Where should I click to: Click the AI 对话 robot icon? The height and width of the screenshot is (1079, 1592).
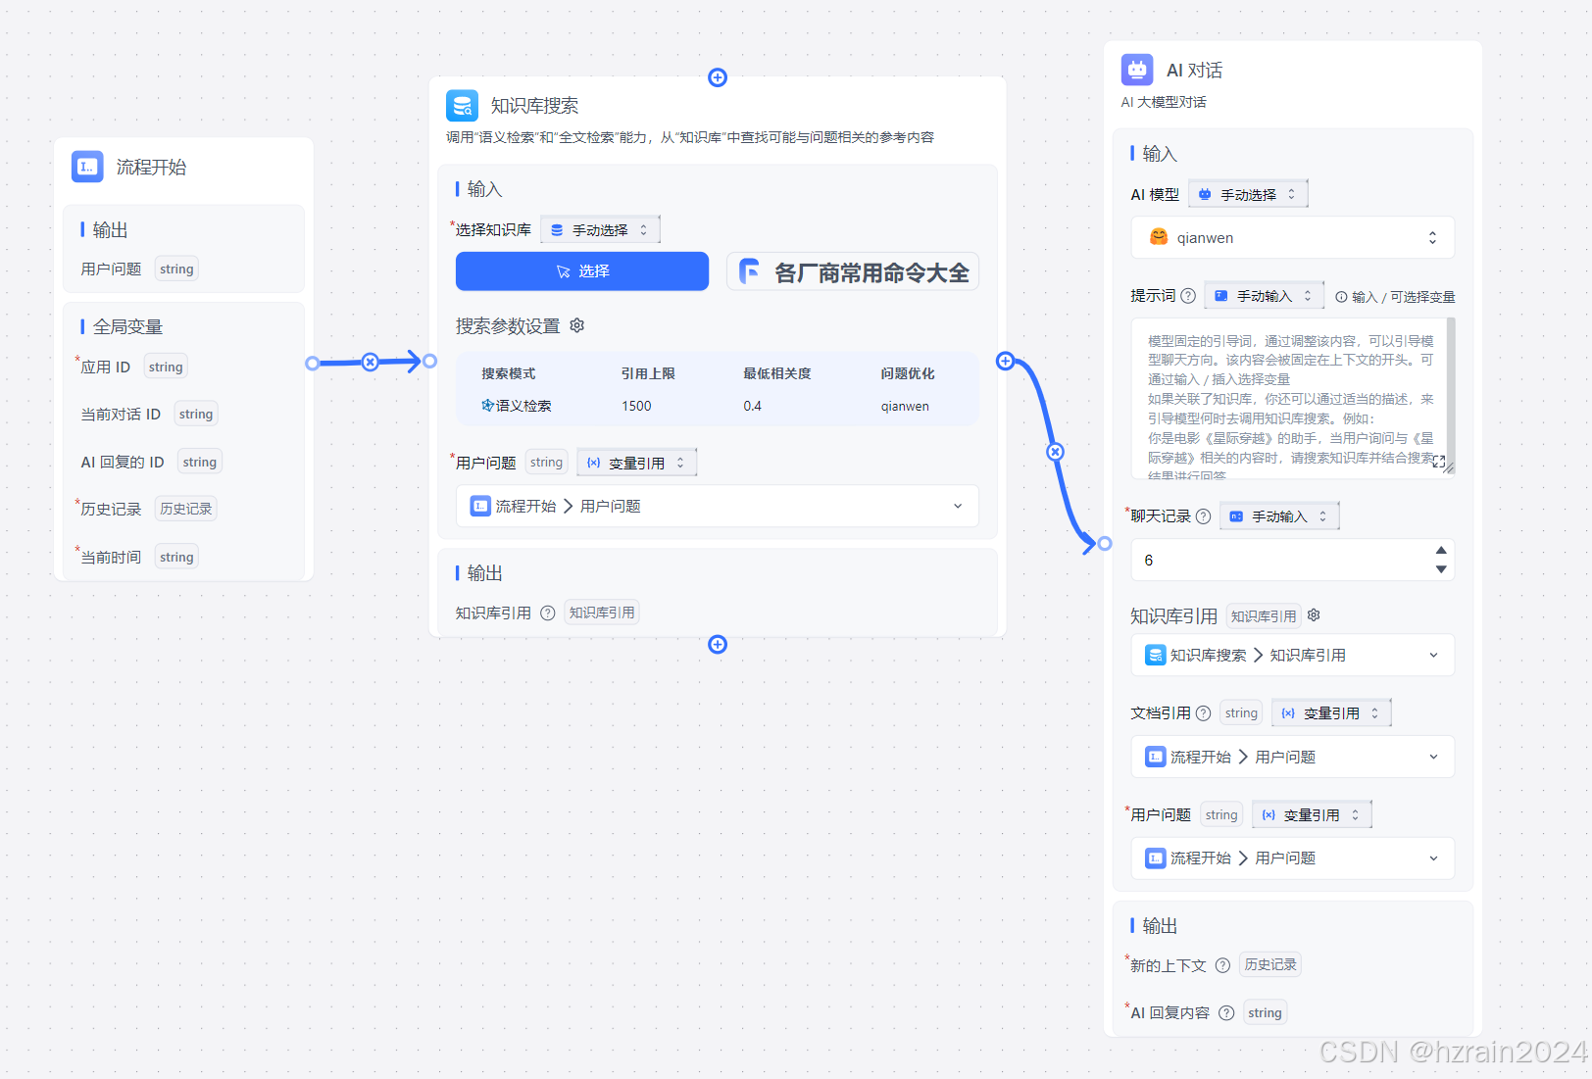click(1137, 70)
